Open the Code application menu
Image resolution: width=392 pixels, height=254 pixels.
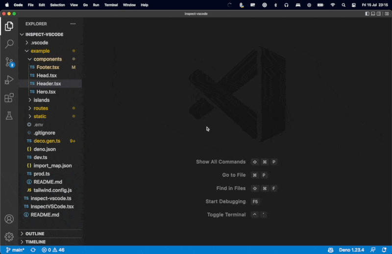click(18, 5)
